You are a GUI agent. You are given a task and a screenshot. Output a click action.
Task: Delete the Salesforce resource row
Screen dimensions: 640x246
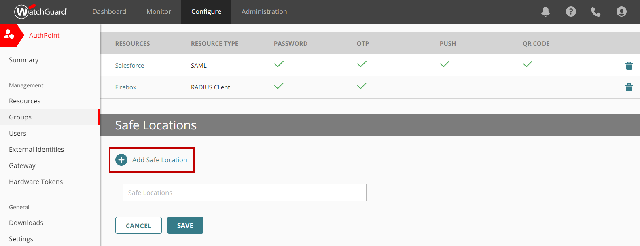[629, 66]
